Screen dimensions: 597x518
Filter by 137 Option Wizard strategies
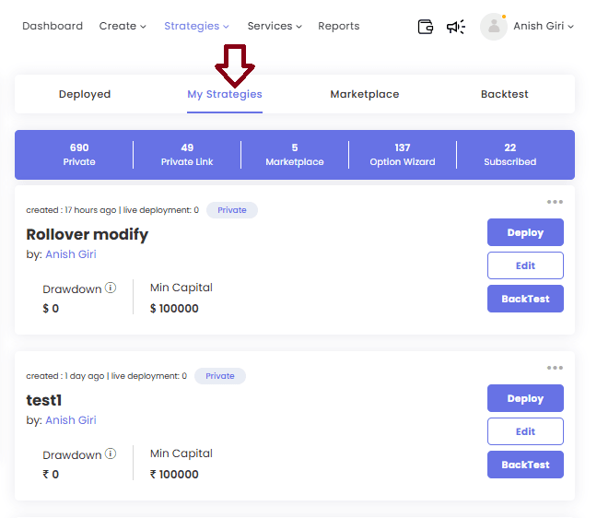[403, 155]
